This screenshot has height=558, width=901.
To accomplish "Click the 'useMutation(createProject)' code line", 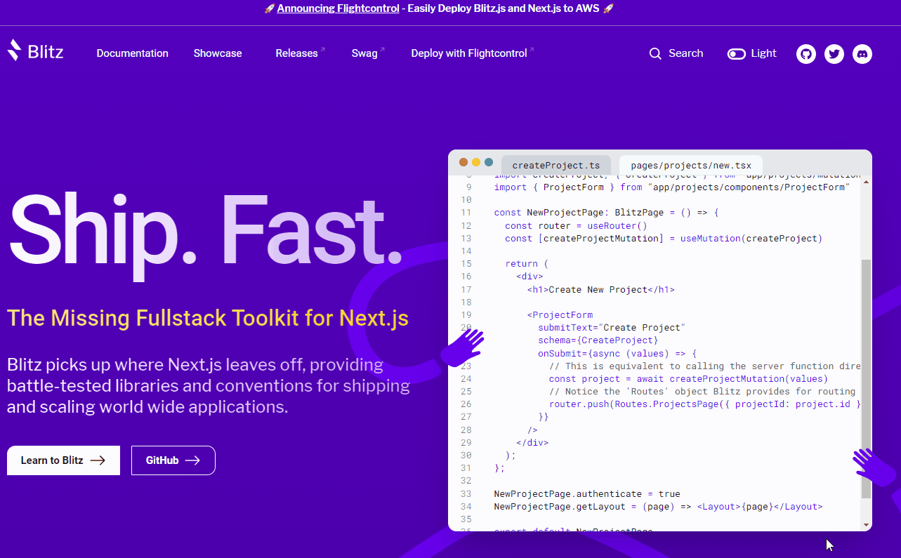I will tap(664, 239).
